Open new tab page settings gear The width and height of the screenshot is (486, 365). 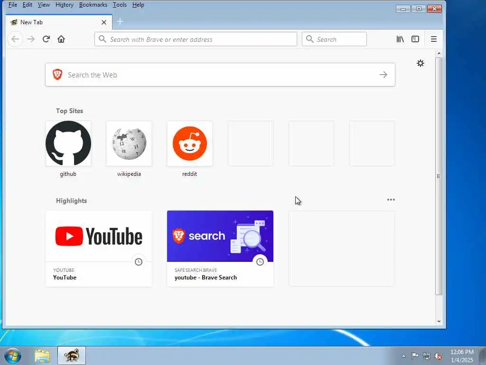click(x=421, y=63)
